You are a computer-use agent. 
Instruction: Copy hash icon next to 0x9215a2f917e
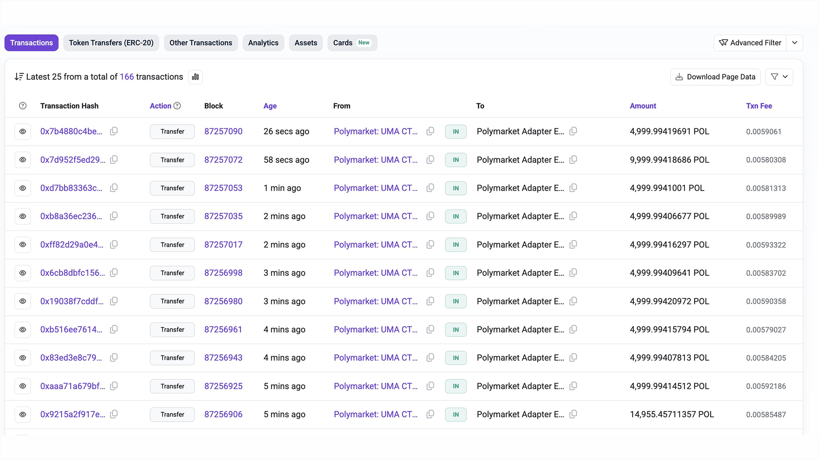coord(114,414)
